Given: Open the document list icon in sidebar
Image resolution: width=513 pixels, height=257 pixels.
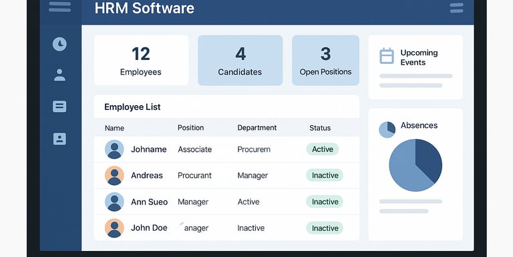Looking at the screenshot, I should (x=59, y=107).
